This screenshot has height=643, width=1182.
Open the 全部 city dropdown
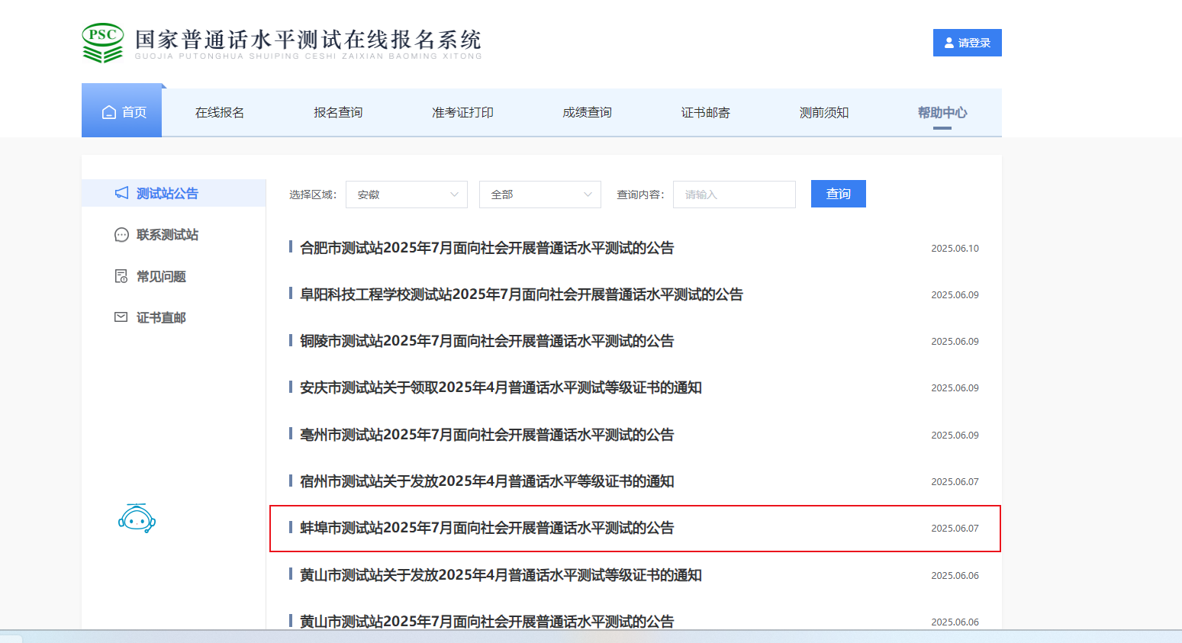coord(540,195)
